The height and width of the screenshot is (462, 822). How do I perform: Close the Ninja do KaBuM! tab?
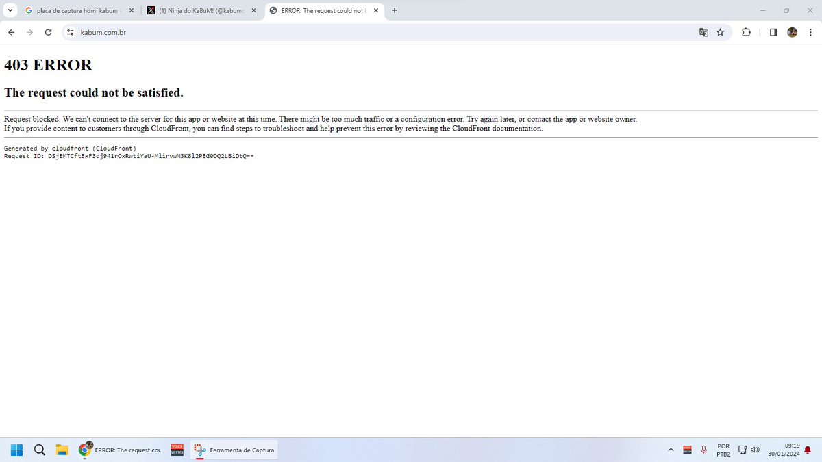pyautogui.click(x=253, y=10)
